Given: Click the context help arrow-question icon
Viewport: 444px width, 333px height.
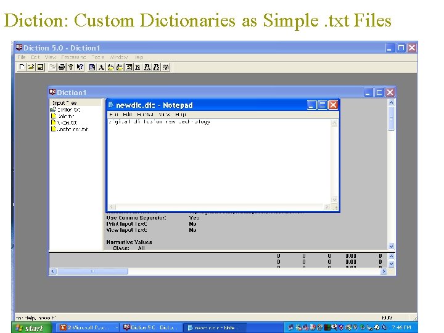Looking at the screenshot, I should (x=80, y=67).
